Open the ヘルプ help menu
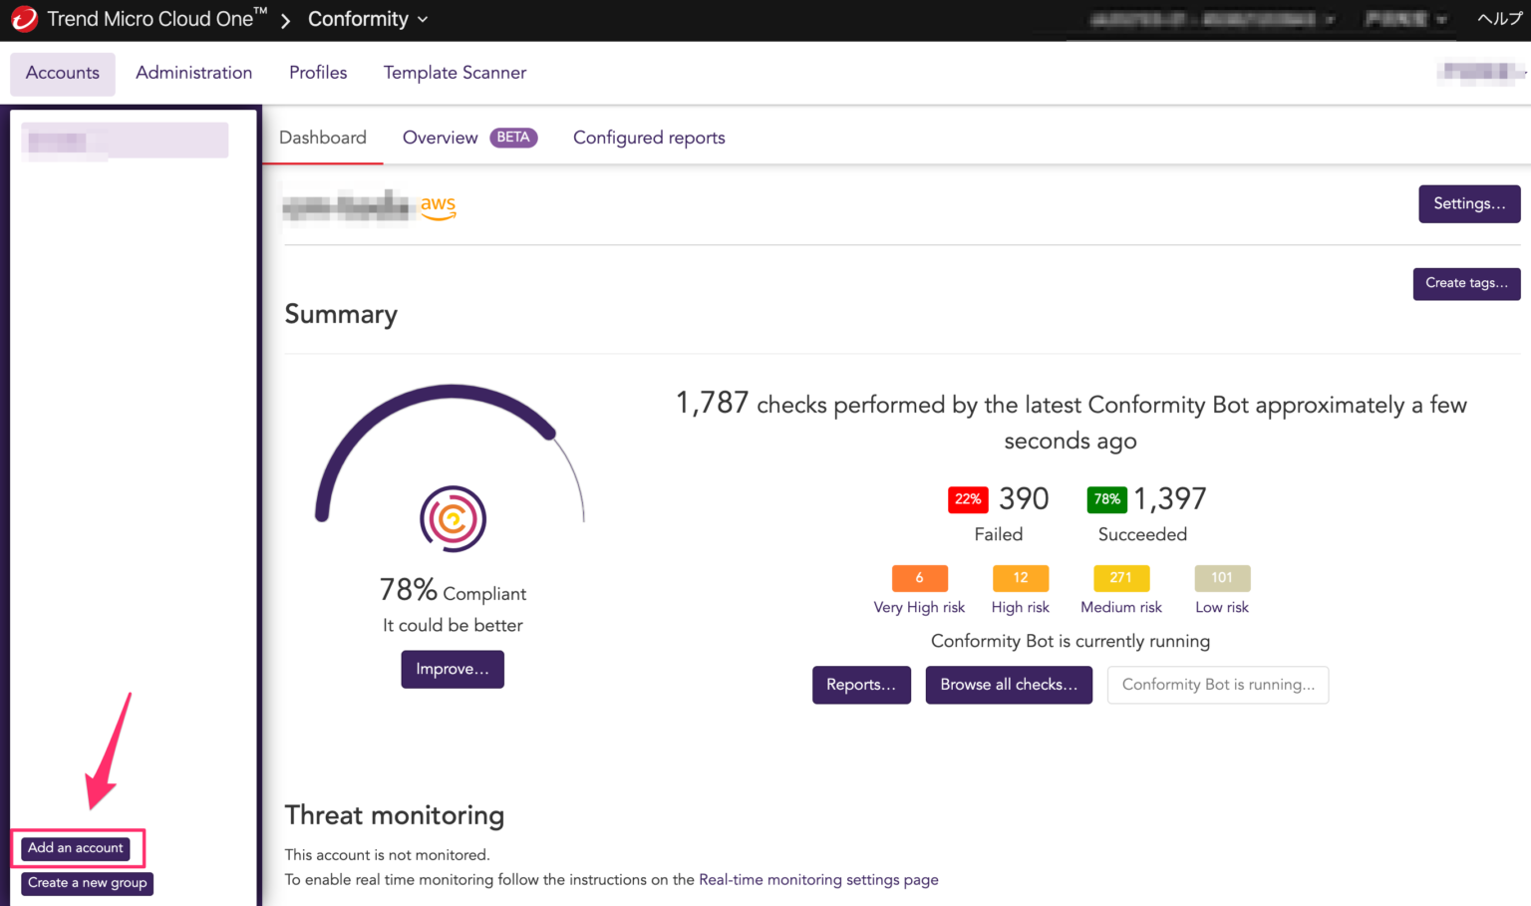 tap(1498, 19)
